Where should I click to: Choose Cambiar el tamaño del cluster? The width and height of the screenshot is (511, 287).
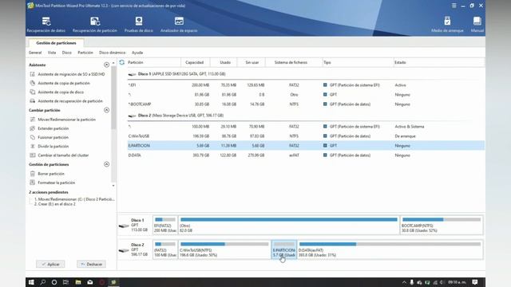pos(59,155)
